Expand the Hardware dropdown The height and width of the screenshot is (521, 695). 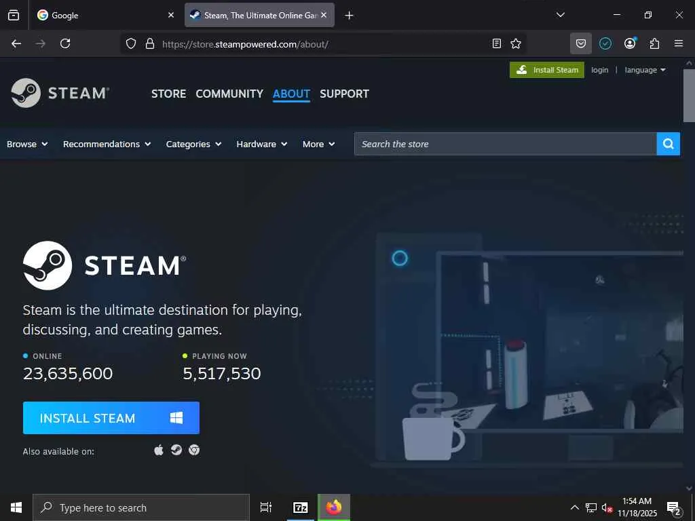tap(261, 144)
